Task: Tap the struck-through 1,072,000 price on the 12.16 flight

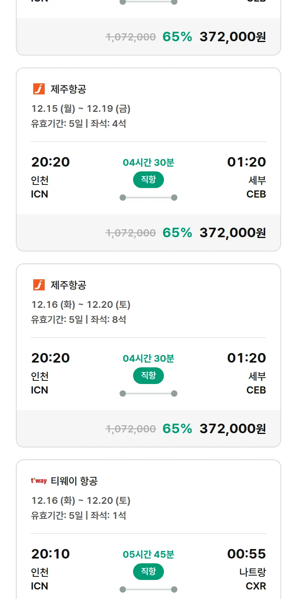Action: point(131,429)
